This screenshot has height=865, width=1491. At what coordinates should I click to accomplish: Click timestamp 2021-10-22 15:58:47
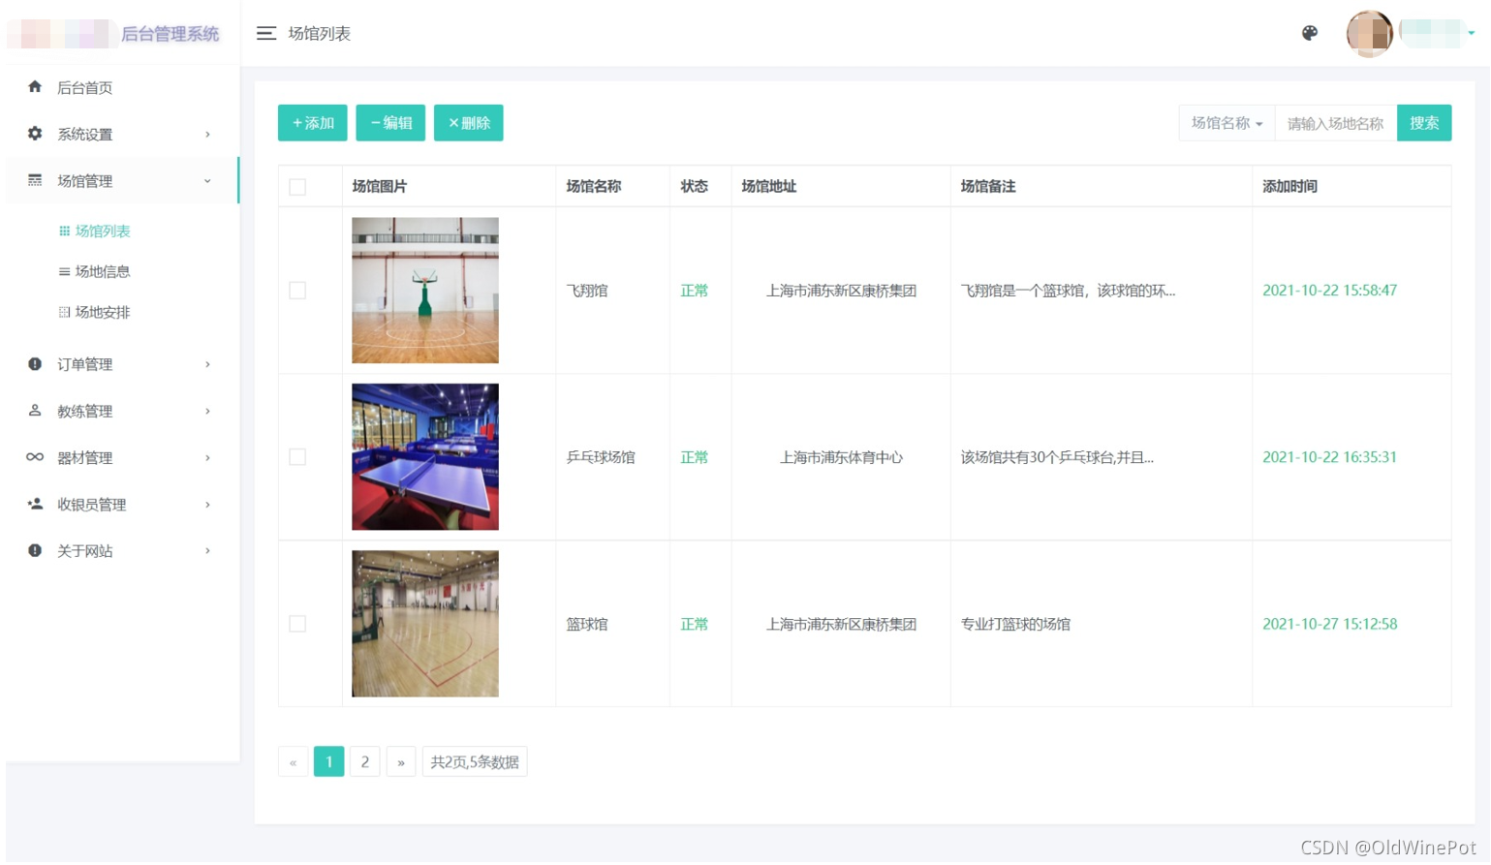1329,291
